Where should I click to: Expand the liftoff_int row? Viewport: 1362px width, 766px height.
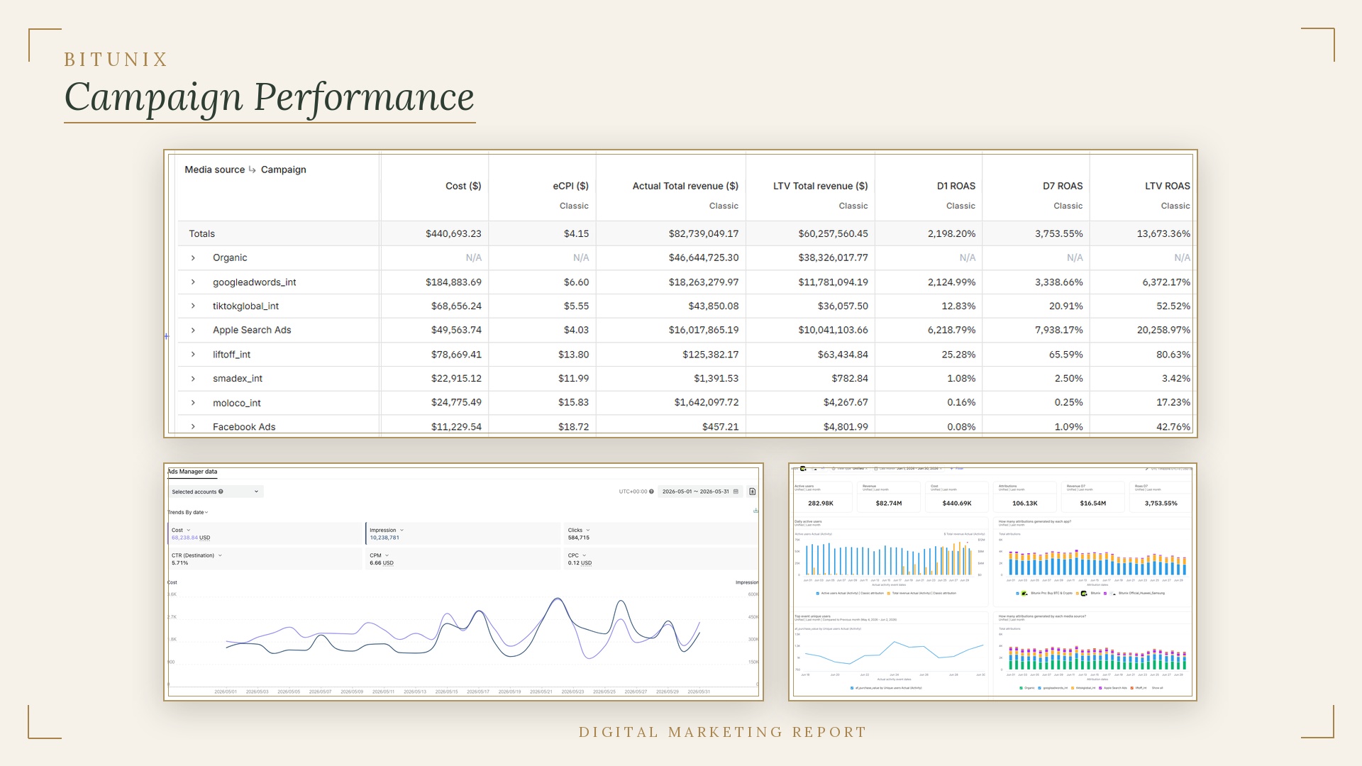[193, 355]
